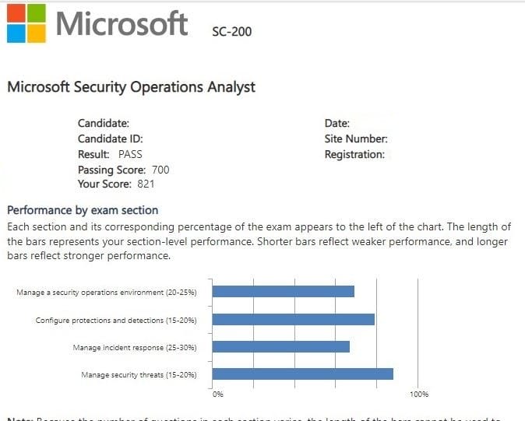Click the Manage a security operations environment bar
Screen dimensions: 525x421
click(x=284, y=291)
